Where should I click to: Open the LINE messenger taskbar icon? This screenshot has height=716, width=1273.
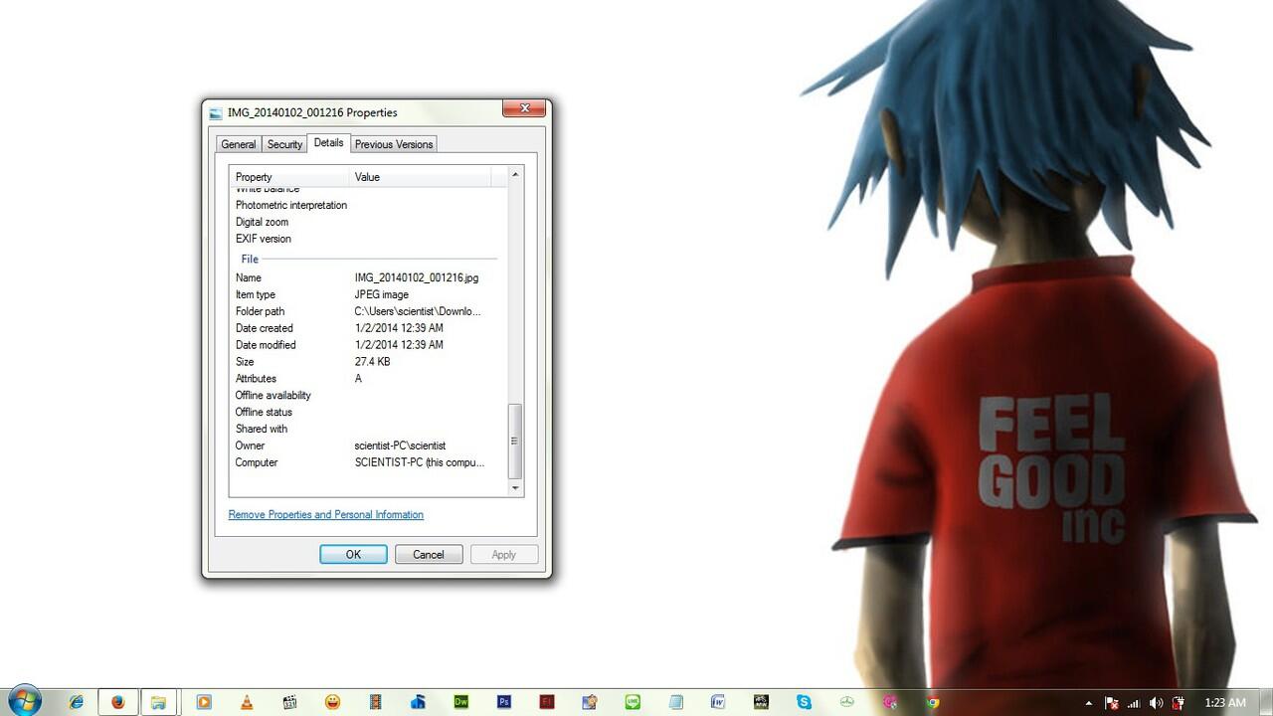[633, 702]
